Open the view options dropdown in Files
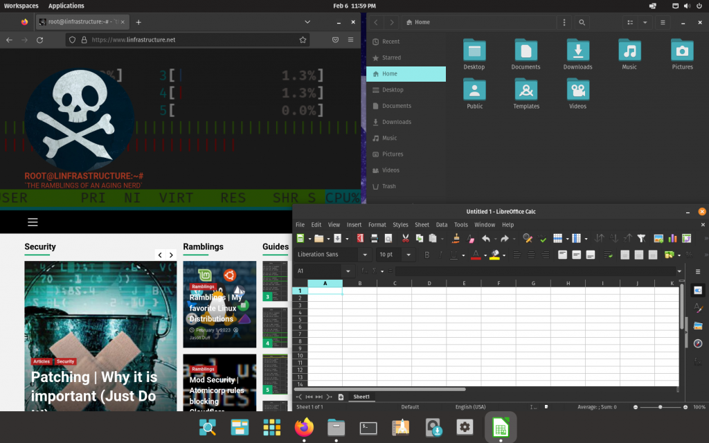This screenshot has width=709, height=443. click(645, 22)
